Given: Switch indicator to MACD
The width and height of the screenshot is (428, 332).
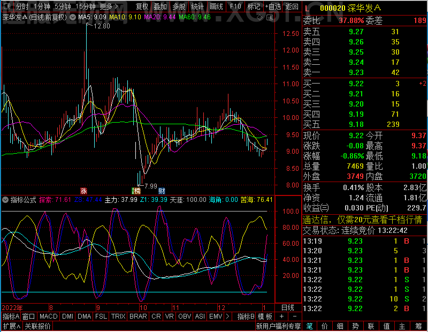Looking at the screenshot, I should (48, 316).
